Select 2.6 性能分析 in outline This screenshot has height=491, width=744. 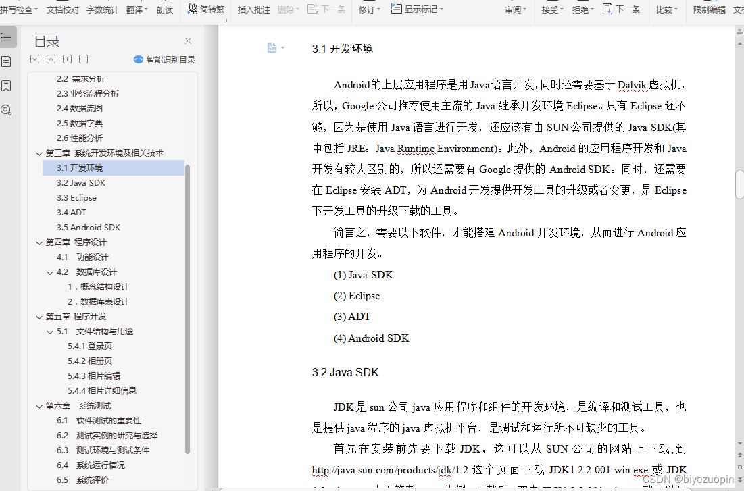pyautogui.click(x=80, y=138)
